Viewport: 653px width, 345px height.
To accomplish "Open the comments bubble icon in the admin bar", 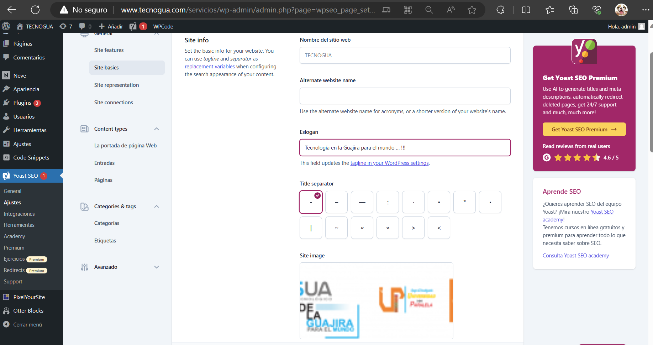I will point(85,26).
